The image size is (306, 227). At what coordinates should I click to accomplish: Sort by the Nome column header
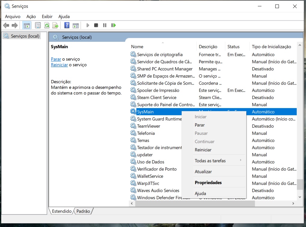(x=163, y=47)
